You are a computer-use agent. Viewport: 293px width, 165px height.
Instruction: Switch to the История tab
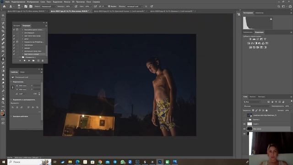pyautogui.click(x=16, y=26)
